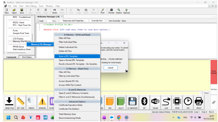Image resolution: width=218 pixels, height=122 pixels.
Task: Click the Send button
Action: 206,93
